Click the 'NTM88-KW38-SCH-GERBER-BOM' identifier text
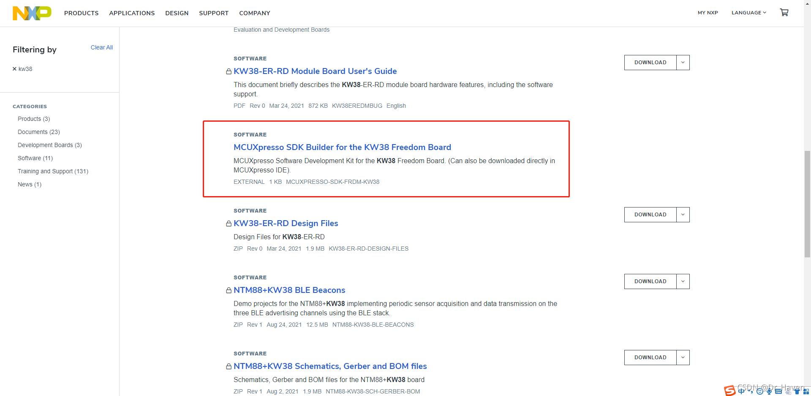Image resolution: width=811 pixels, height=396 pixels. point(373,391)
